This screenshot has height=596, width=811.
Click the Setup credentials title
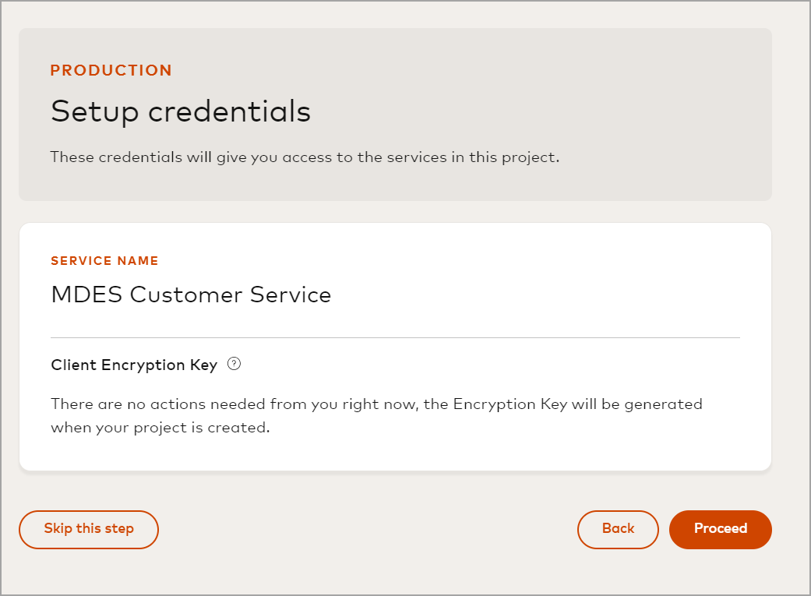pos(180,111)
